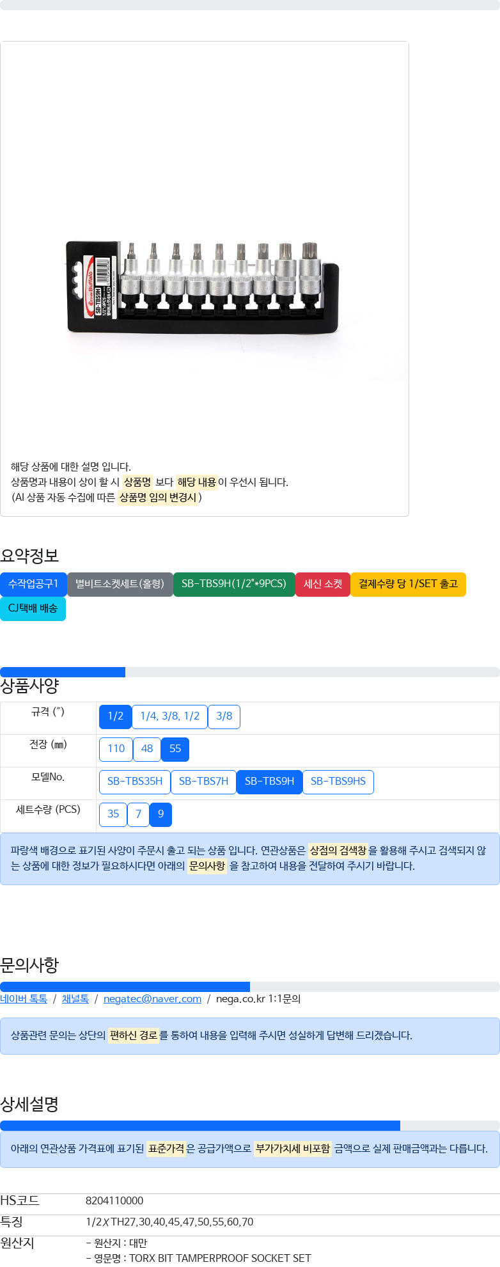500x1267 pixels.
Task: Pick the 48 mm length option
Action: pos(147,749)
